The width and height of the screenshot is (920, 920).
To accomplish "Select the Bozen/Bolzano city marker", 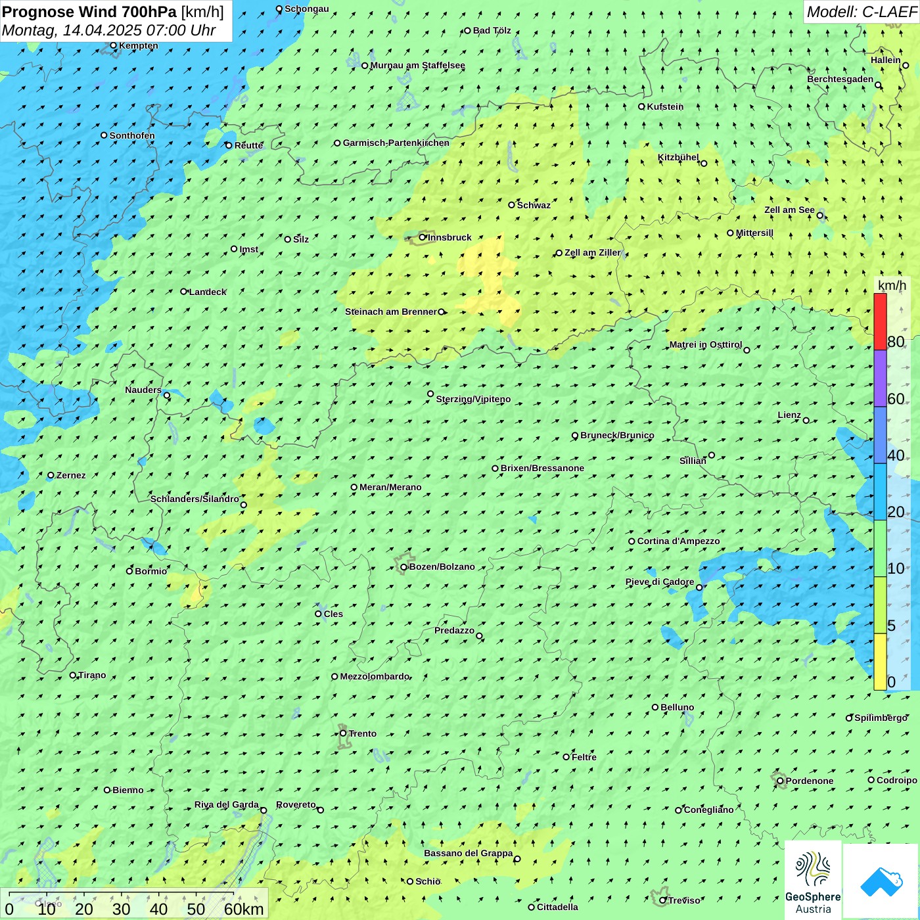I will (x=403, y=567).
